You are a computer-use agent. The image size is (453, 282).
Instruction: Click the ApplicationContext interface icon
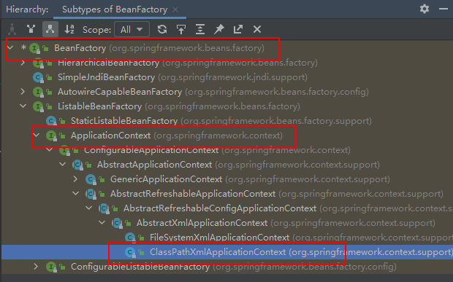tap(51, 136)
